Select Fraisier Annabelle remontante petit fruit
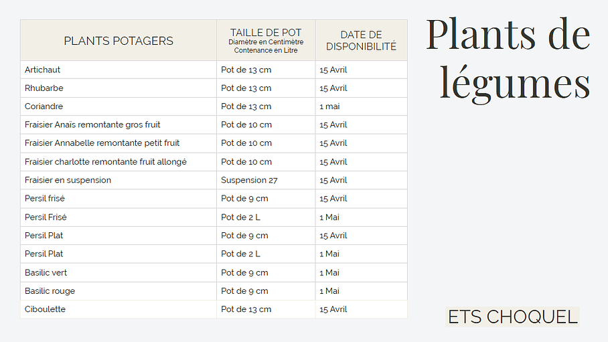This screenshot has width=608, height=342. pos(102,143)
